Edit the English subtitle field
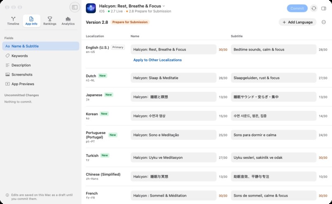Viewport: 332px width, 204px height. (x=274, y=49)
